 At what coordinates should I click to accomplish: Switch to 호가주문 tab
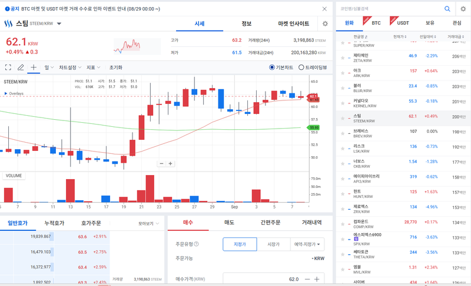pos(91,223)
